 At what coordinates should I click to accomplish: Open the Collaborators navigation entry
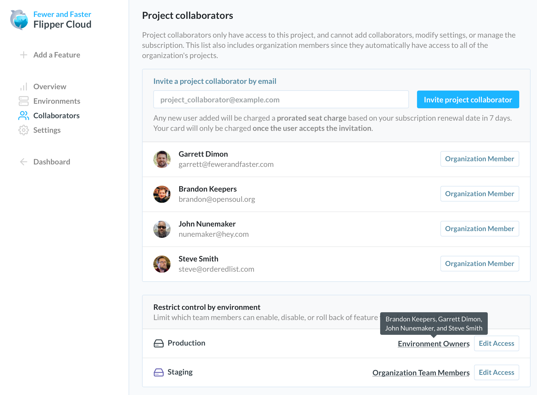pos(56,116)
